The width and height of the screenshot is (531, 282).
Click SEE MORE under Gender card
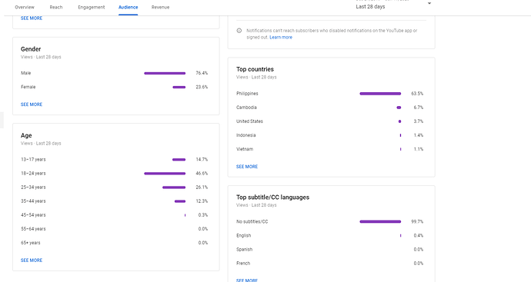[32, 105]
